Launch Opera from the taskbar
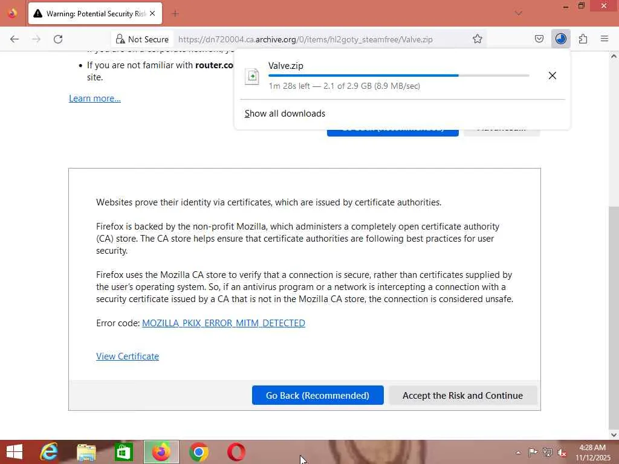Image resolution: width=619 pixels, height=464 pixels. pos(236,452)
